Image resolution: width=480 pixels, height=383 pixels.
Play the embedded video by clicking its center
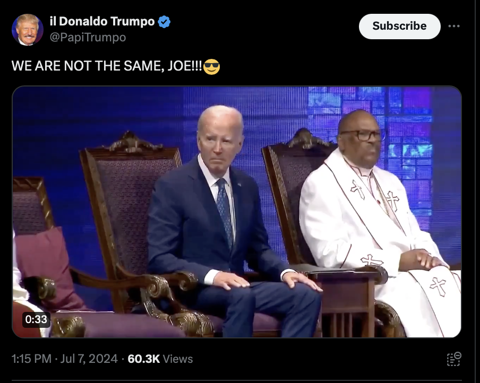pyautogui.click(x=237, y=212)
